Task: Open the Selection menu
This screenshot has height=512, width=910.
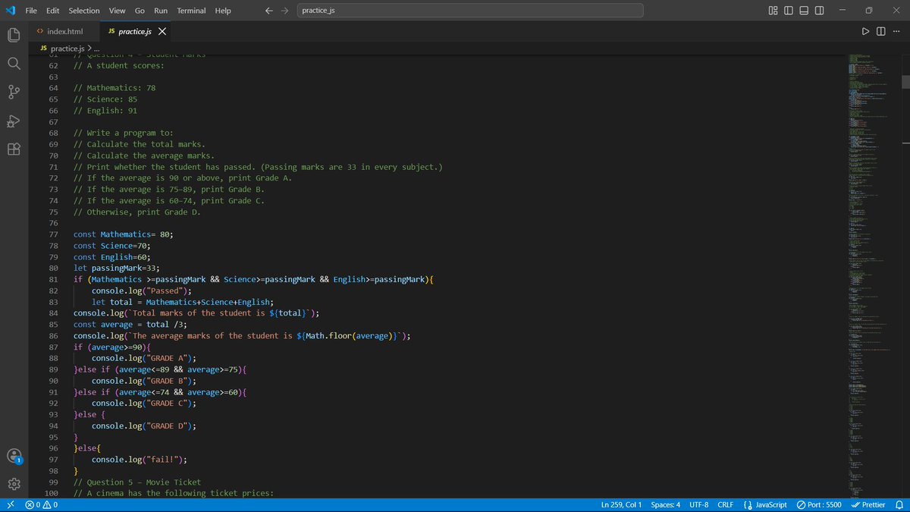Action: click(83, 11)
